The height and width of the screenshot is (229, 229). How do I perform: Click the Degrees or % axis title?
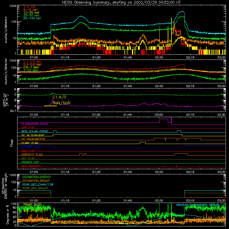(7, 214)
